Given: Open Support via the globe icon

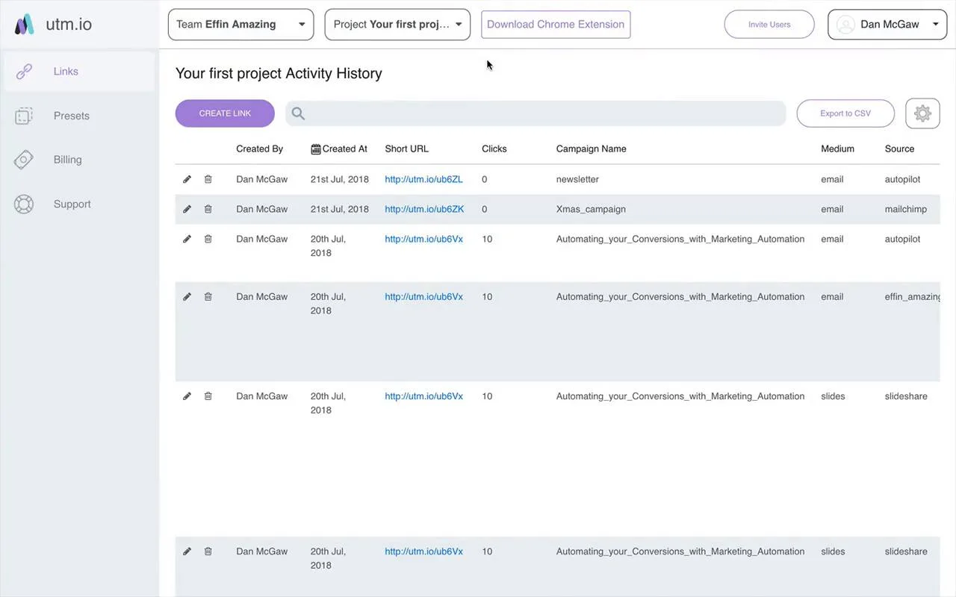Looking at the screenshot, I should (24, 204).
